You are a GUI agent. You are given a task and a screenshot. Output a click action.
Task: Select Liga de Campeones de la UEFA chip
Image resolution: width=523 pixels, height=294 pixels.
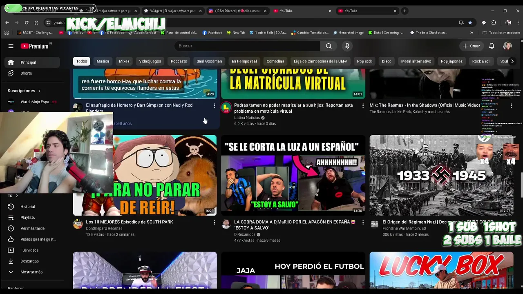(x=320, y=61)
